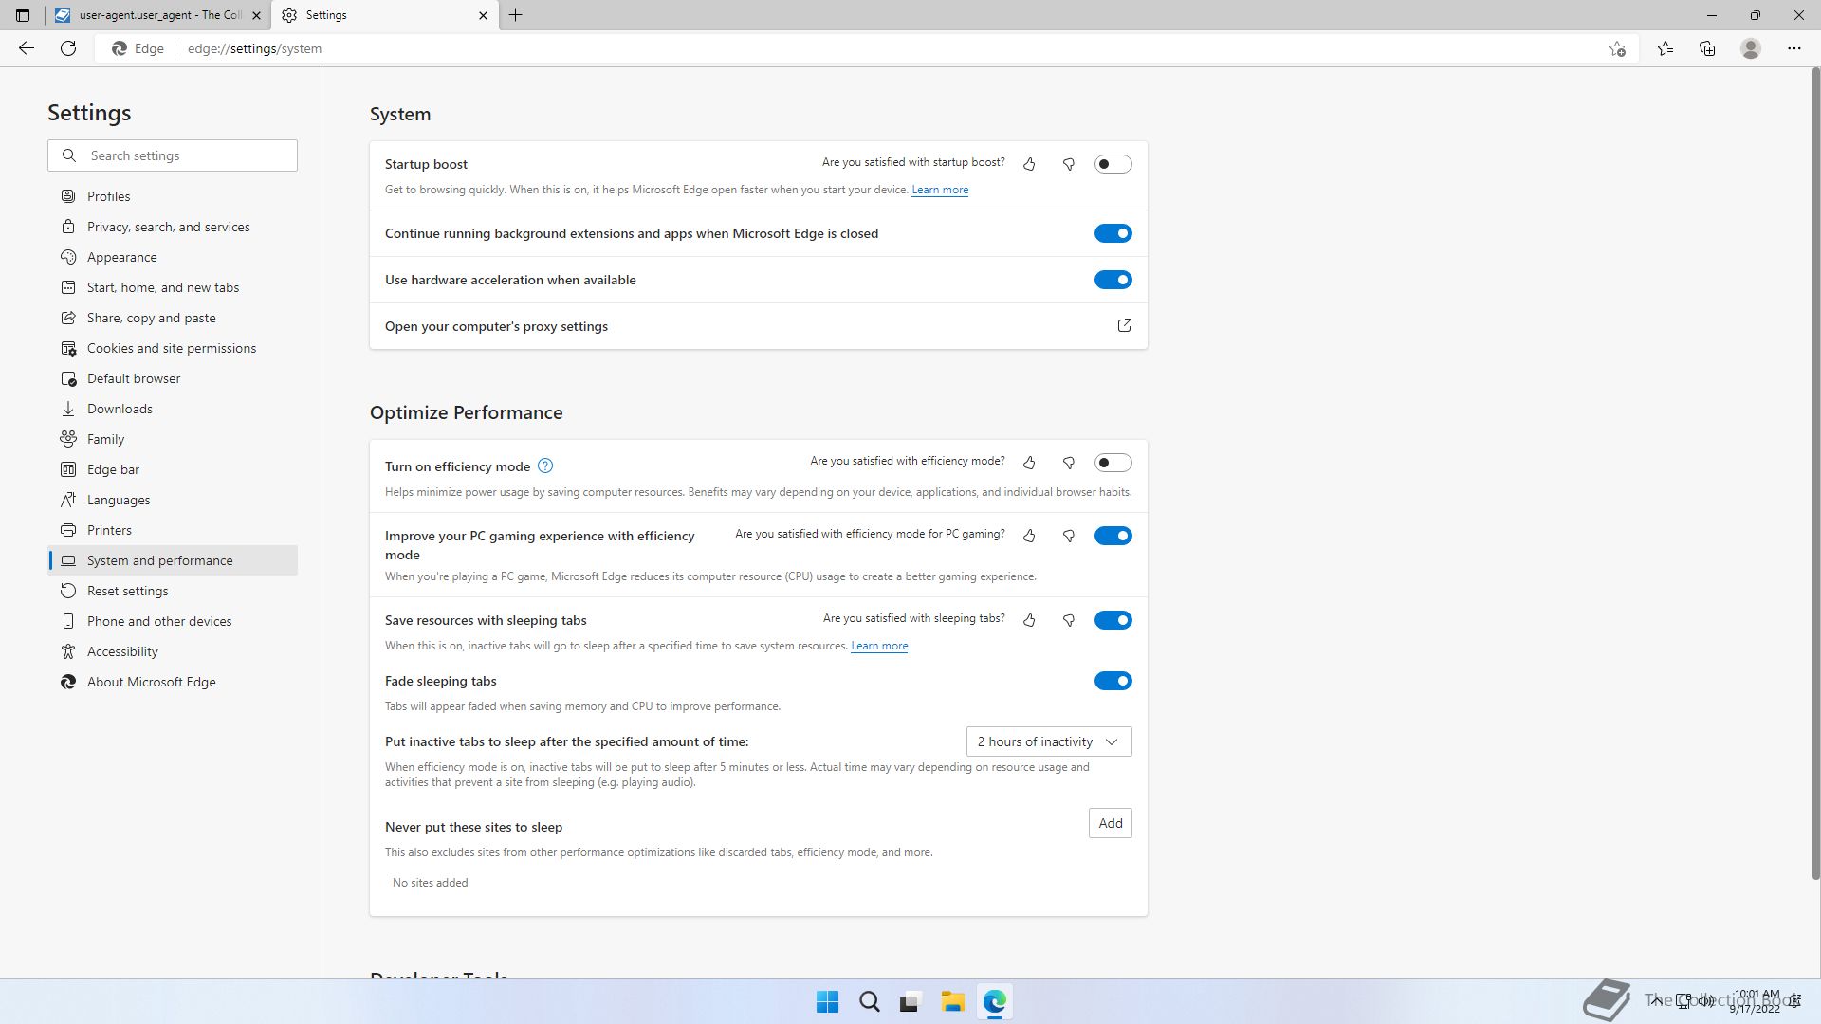Open Languages settings

coord(173,500)
